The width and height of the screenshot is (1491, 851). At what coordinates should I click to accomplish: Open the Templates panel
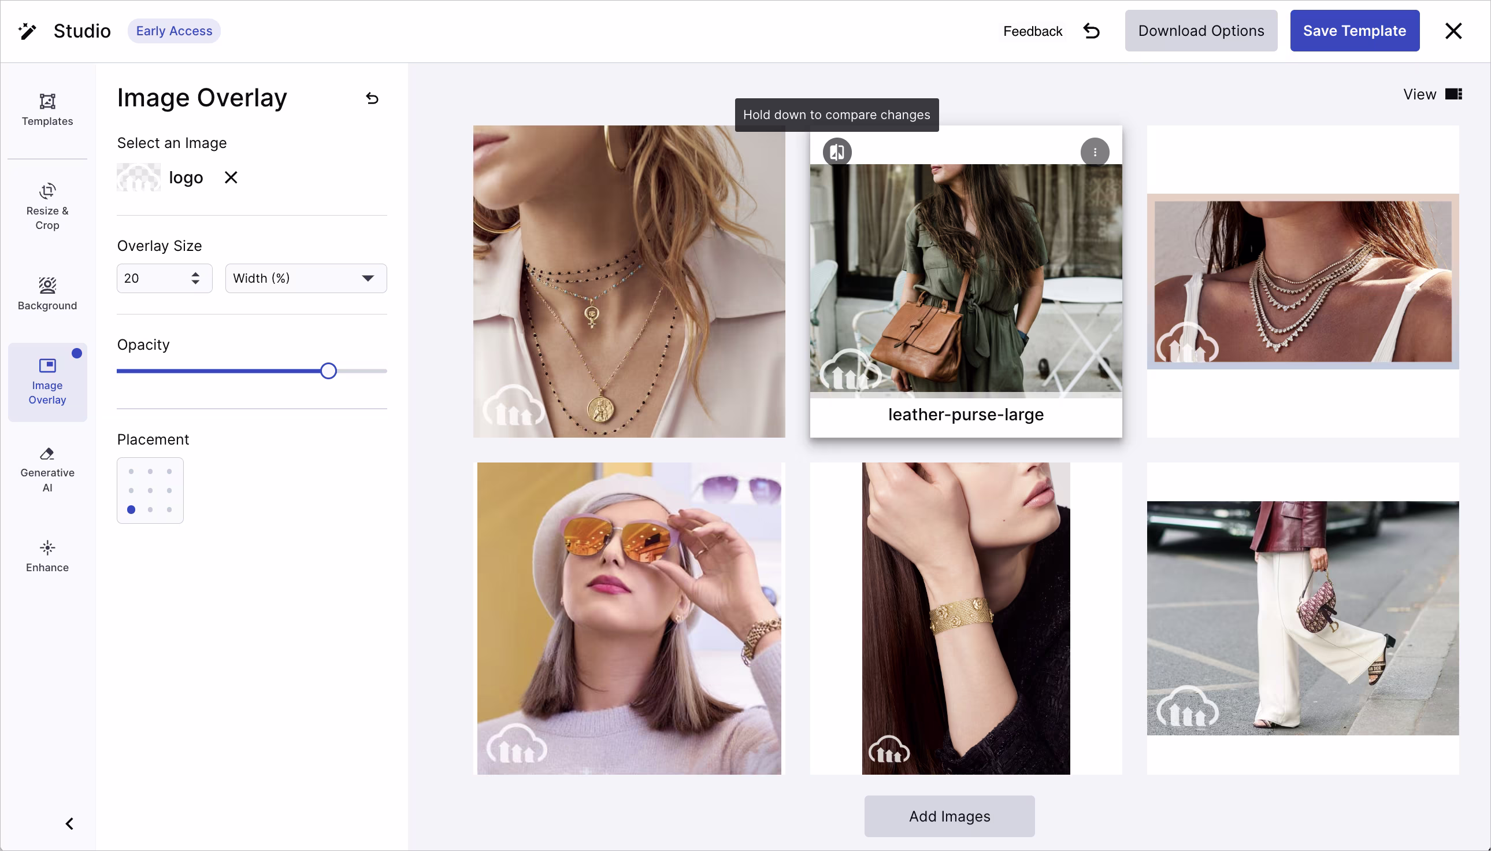47,109
